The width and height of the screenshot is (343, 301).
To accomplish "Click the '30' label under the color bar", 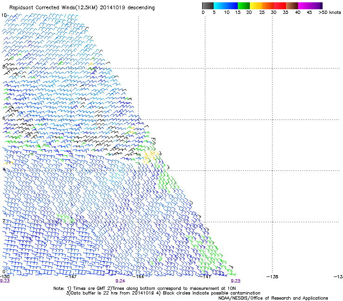I will [x=273, y=13].
